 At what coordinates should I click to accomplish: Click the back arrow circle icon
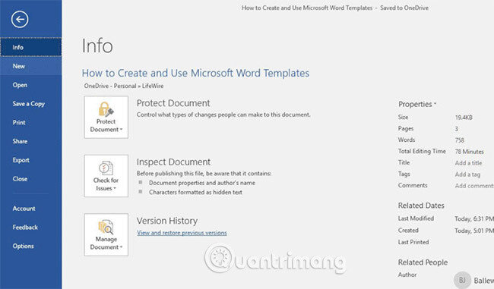tap(20, 20)
